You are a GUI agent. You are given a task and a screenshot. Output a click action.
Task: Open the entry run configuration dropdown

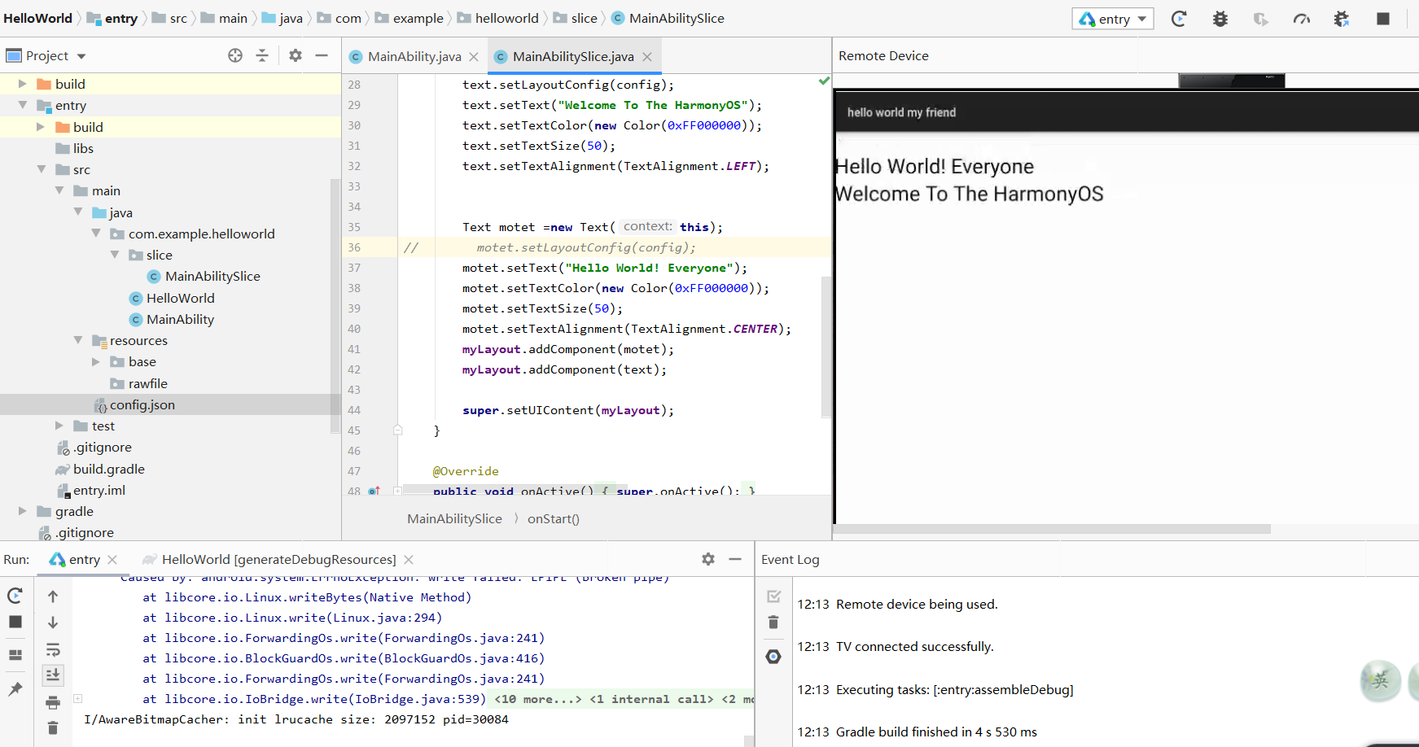tap(1113, 19)
